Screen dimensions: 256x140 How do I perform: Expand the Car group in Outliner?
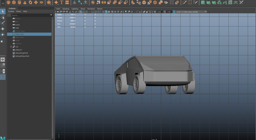[x=11, y=47]
